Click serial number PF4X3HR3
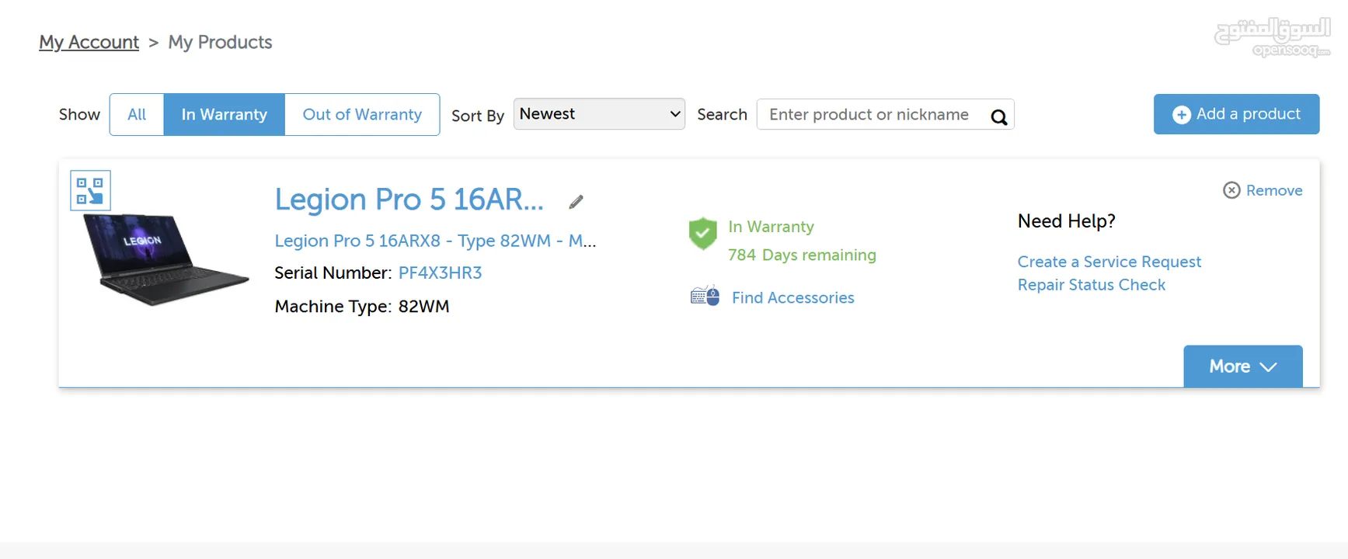The height and width of the screenshot is (559, 1348). pos(440,273)
